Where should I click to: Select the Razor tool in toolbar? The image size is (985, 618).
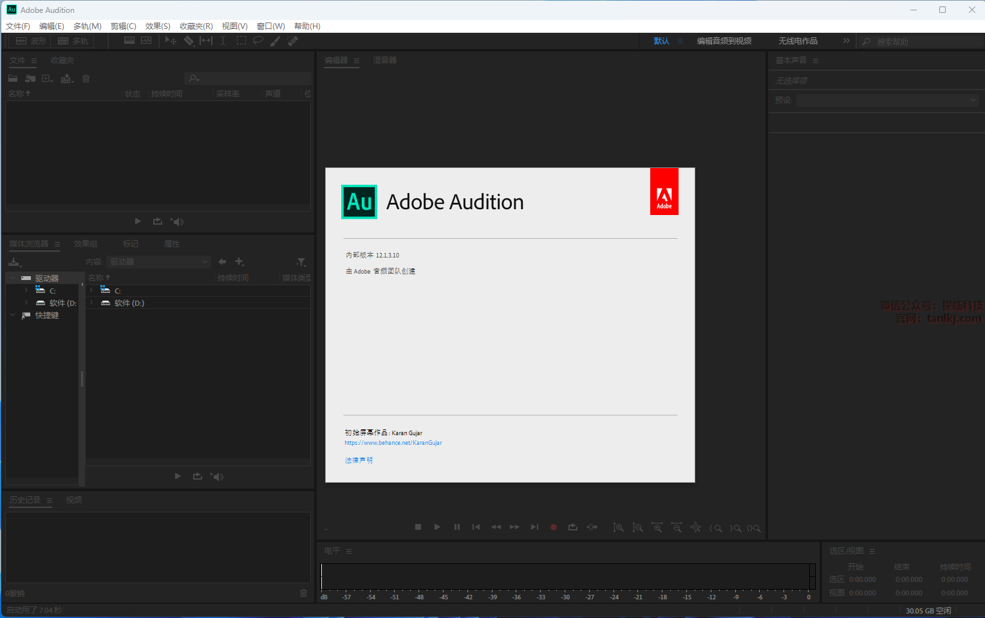pos(189,41)
